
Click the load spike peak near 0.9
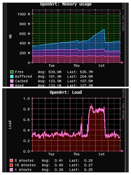coord(92,104)
